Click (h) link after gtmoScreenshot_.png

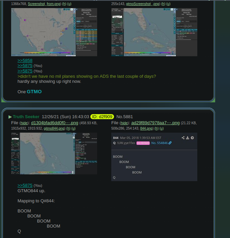[x=163, y=4]
